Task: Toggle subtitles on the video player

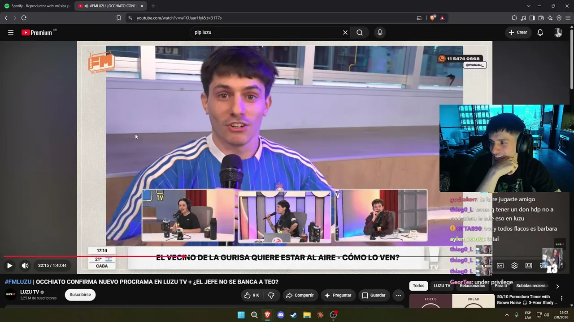Action: coord(500,266)
